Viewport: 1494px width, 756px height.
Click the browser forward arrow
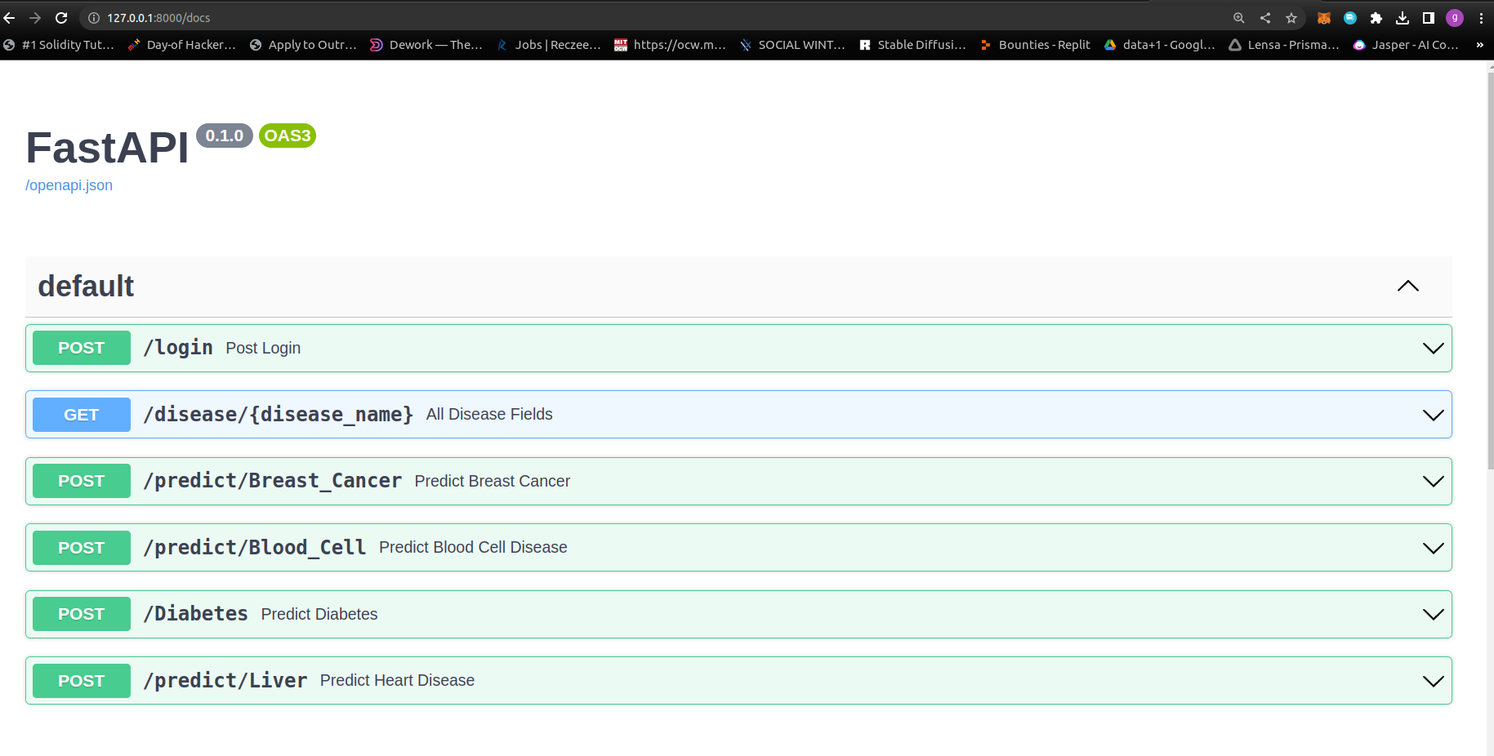click(x=35, y=18)
